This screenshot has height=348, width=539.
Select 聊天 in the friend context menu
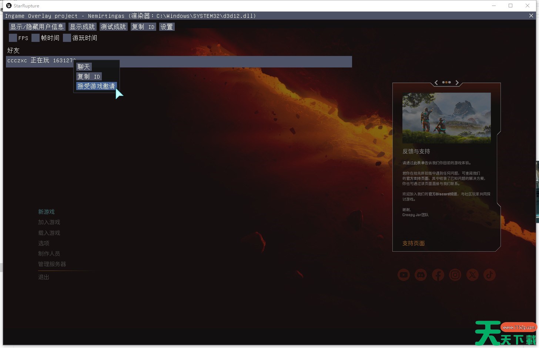point(84,67)
